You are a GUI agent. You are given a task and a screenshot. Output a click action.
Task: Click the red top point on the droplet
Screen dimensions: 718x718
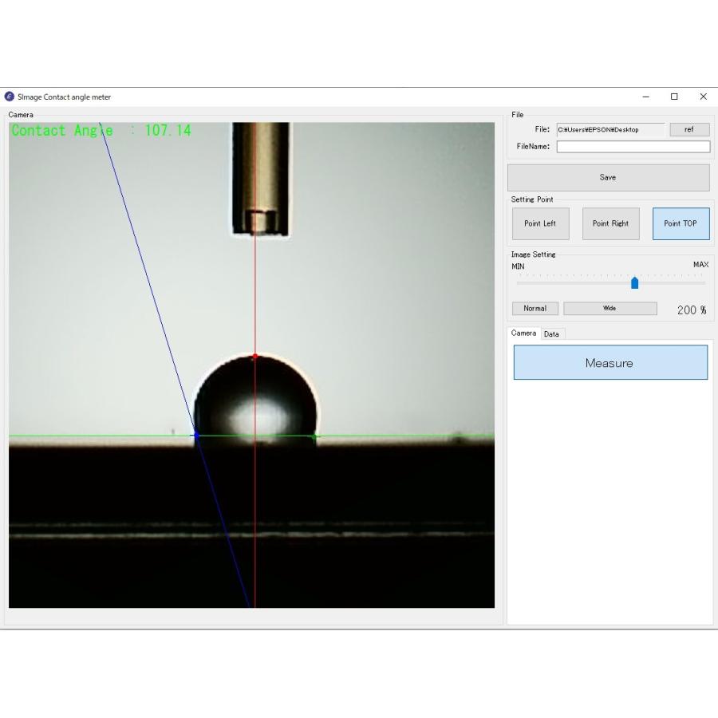coord(255,356)
